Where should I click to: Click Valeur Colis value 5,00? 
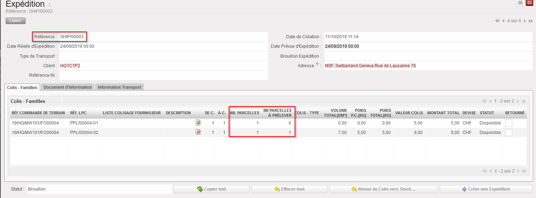point(418,123)
